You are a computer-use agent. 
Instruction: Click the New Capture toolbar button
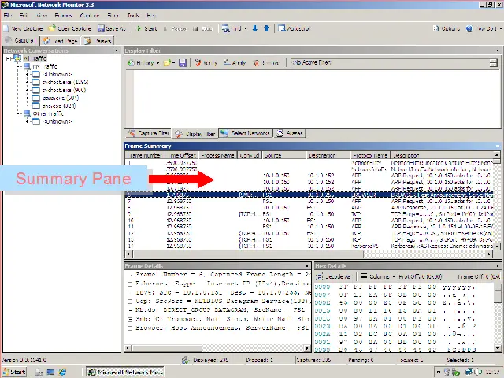[x=23, y=28]
